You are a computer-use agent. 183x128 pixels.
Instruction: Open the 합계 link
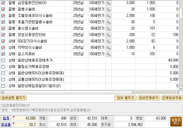coord(6,118)
